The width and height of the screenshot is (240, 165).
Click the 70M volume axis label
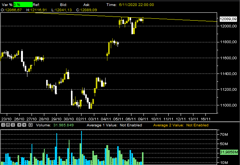tap(224, 135)
